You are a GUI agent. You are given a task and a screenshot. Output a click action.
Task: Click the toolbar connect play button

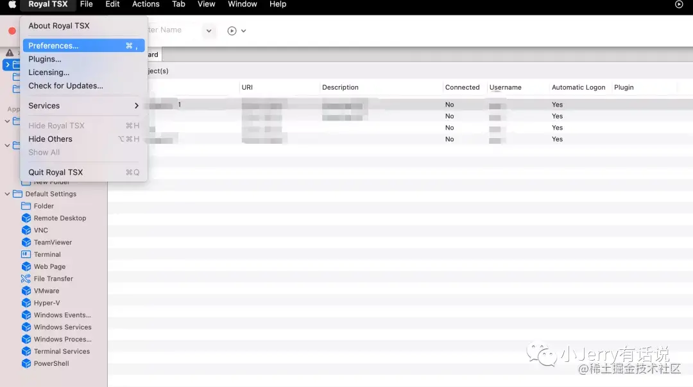click(232, 31)
